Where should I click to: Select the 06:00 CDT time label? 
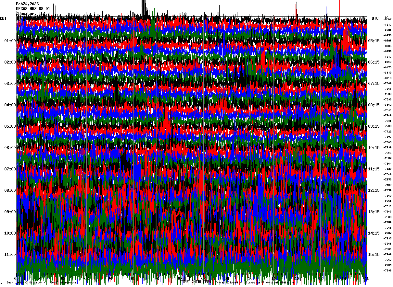[10, 148]
